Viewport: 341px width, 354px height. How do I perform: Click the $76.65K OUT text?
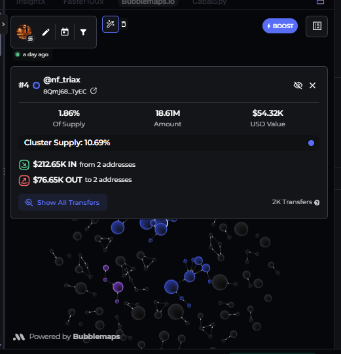(x=58, y=180)
